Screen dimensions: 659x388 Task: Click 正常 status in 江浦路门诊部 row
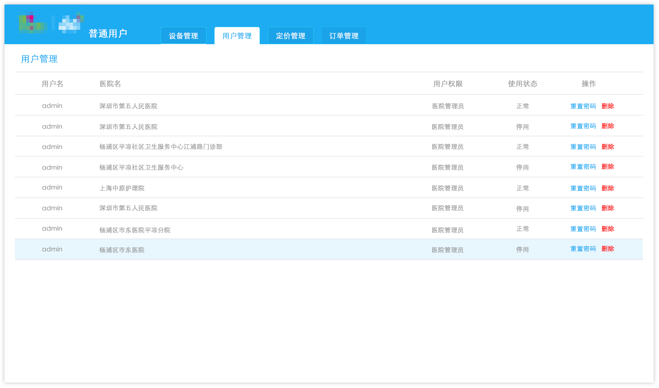tap(523, 147)
